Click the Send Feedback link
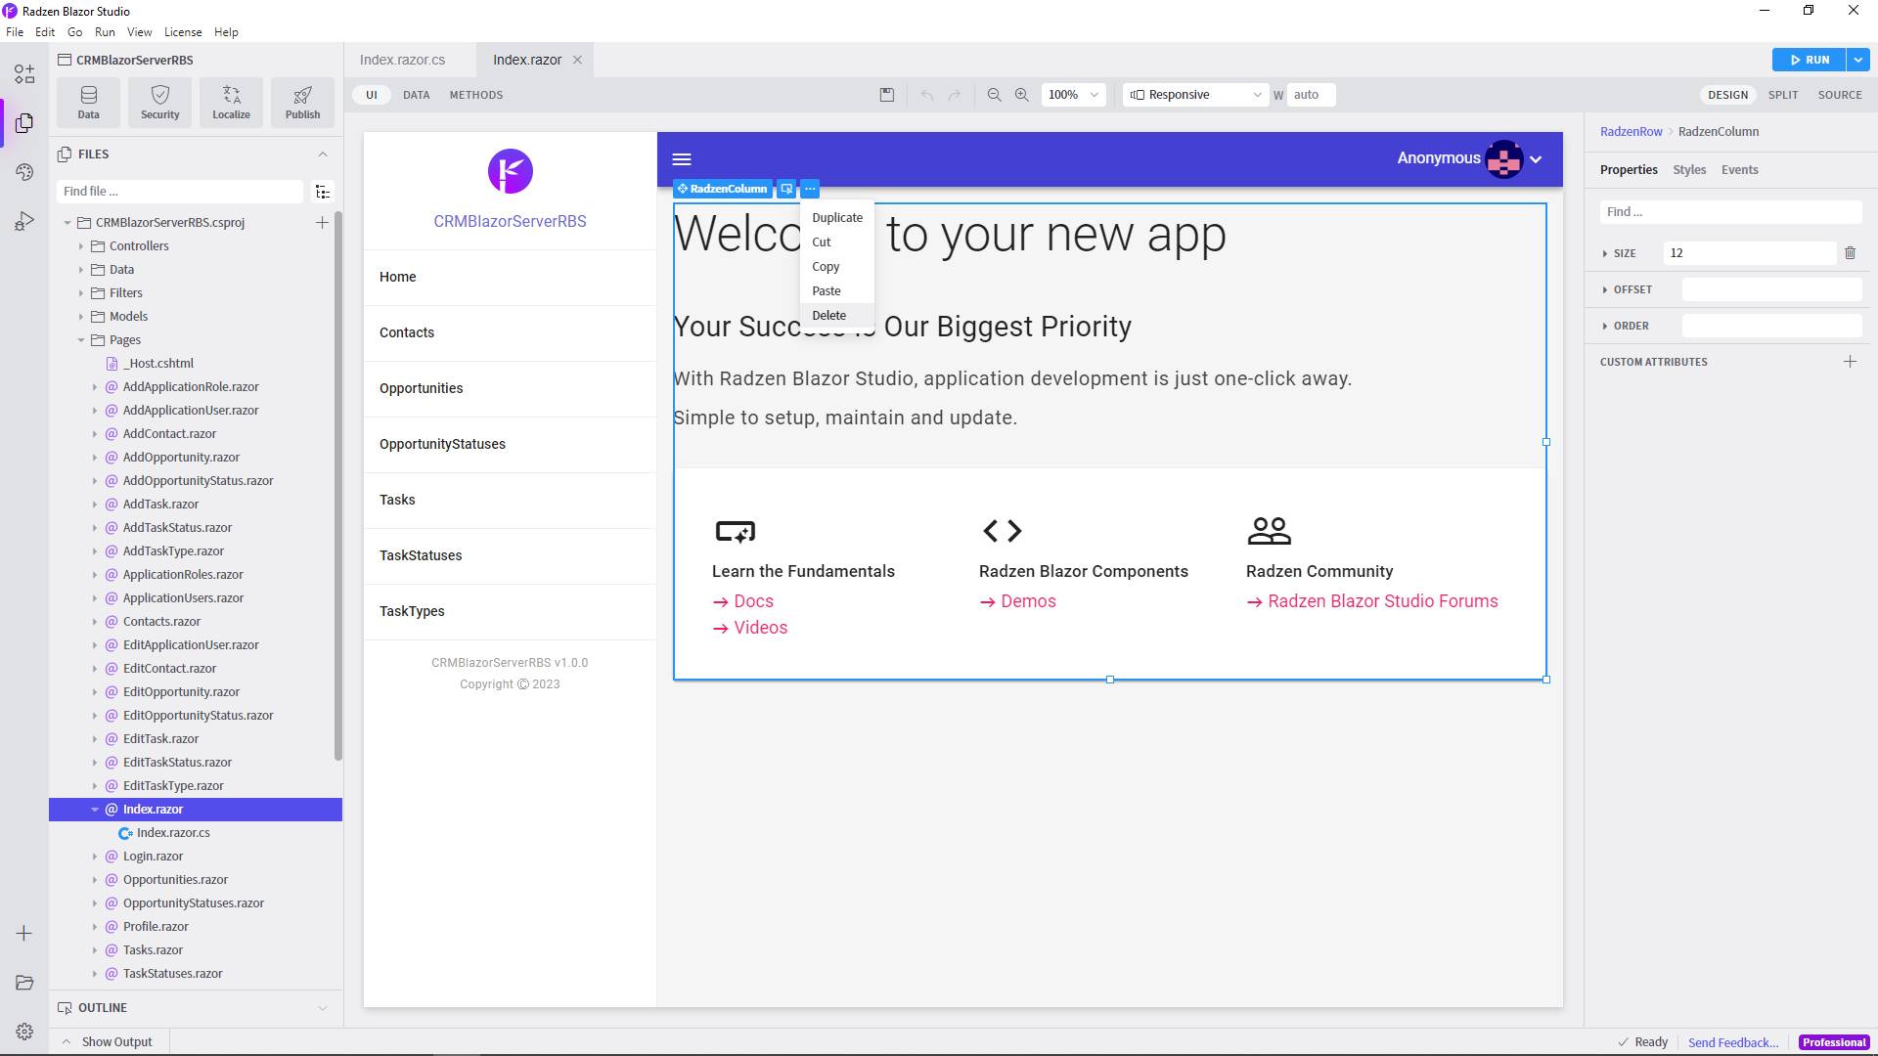 click(1733, 1042)
